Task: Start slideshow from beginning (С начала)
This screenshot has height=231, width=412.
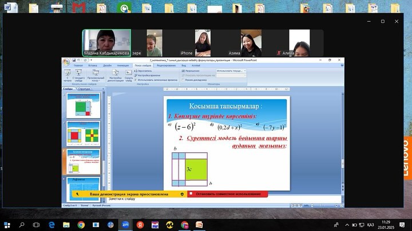Action: (x=68, y=72)
